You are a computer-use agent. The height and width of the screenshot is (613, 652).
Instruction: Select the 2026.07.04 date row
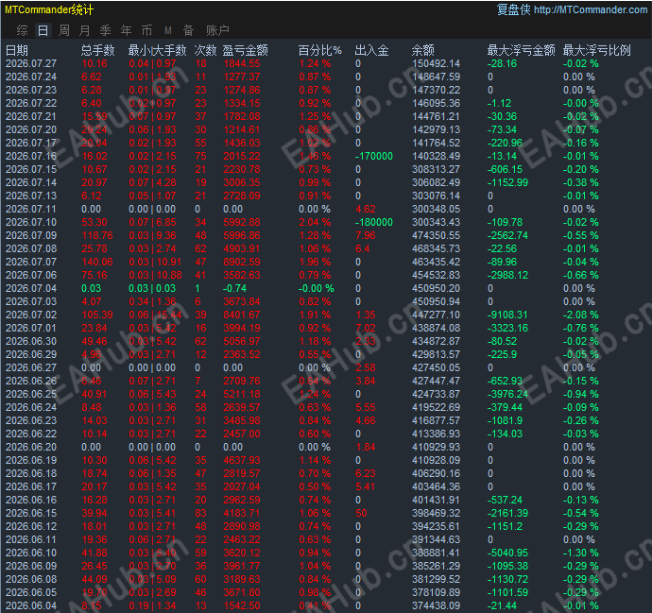pos(31,288)
